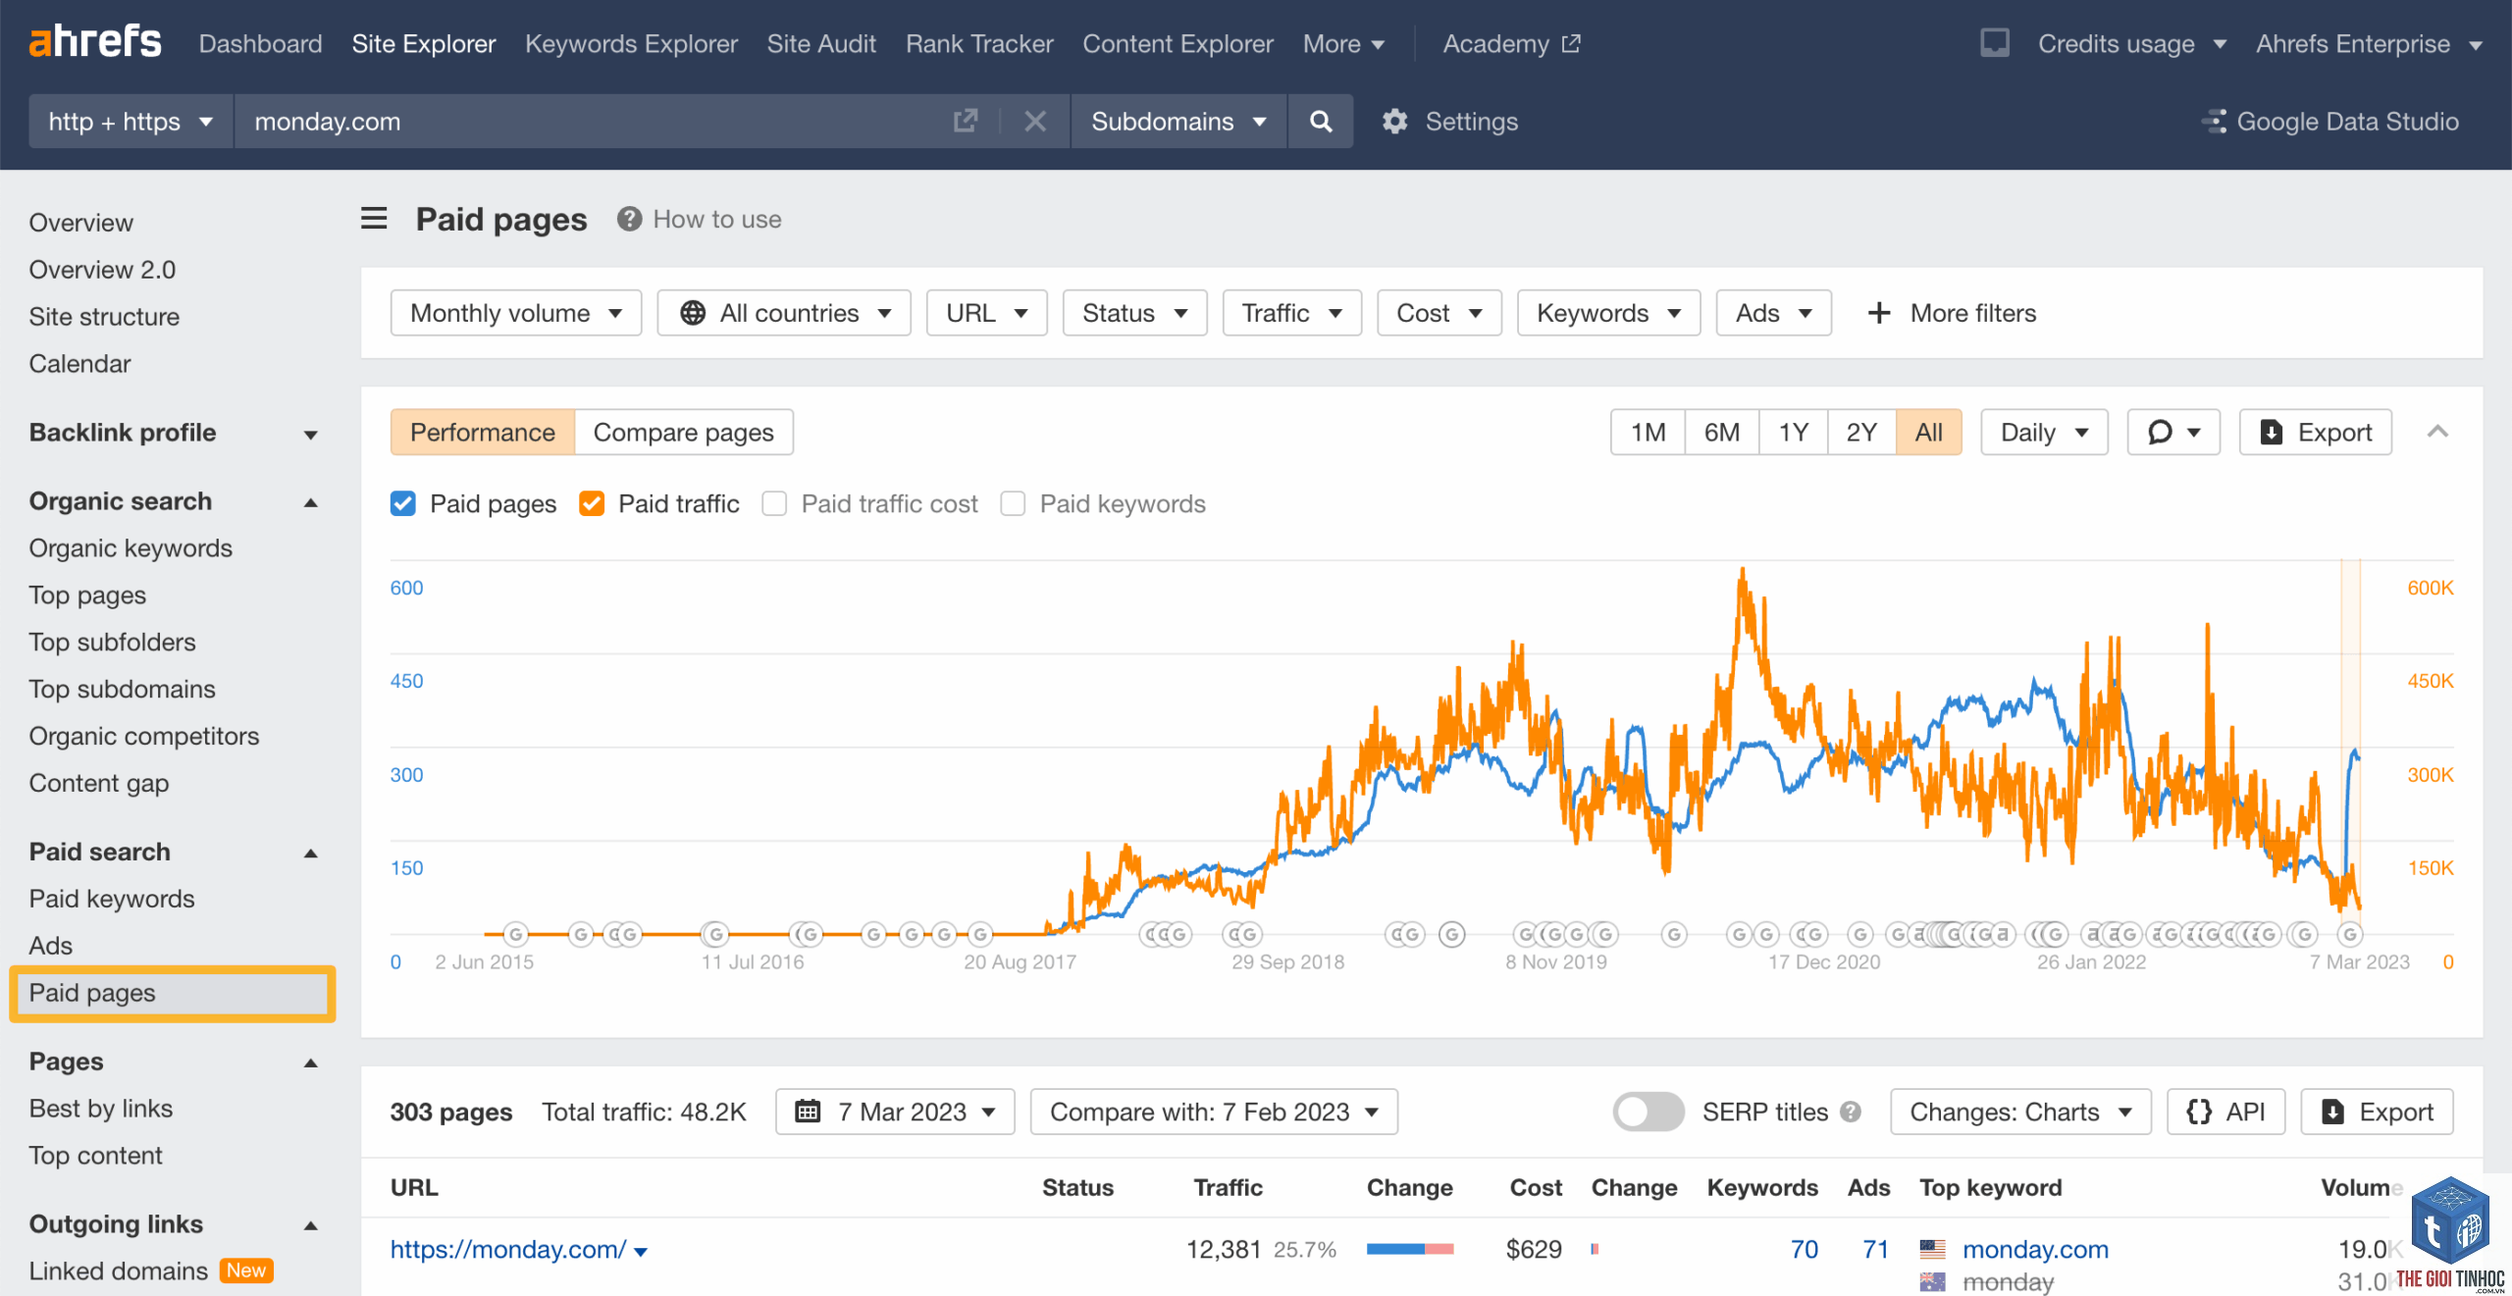The height and width of the screenshot is (1296, 2512).
Task: Open All countries dropdown
Action: [x=784, y=312]
